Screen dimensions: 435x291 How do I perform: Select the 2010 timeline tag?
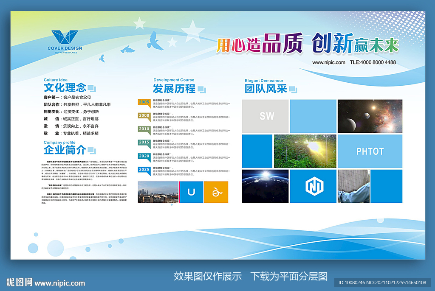[144, 130]
